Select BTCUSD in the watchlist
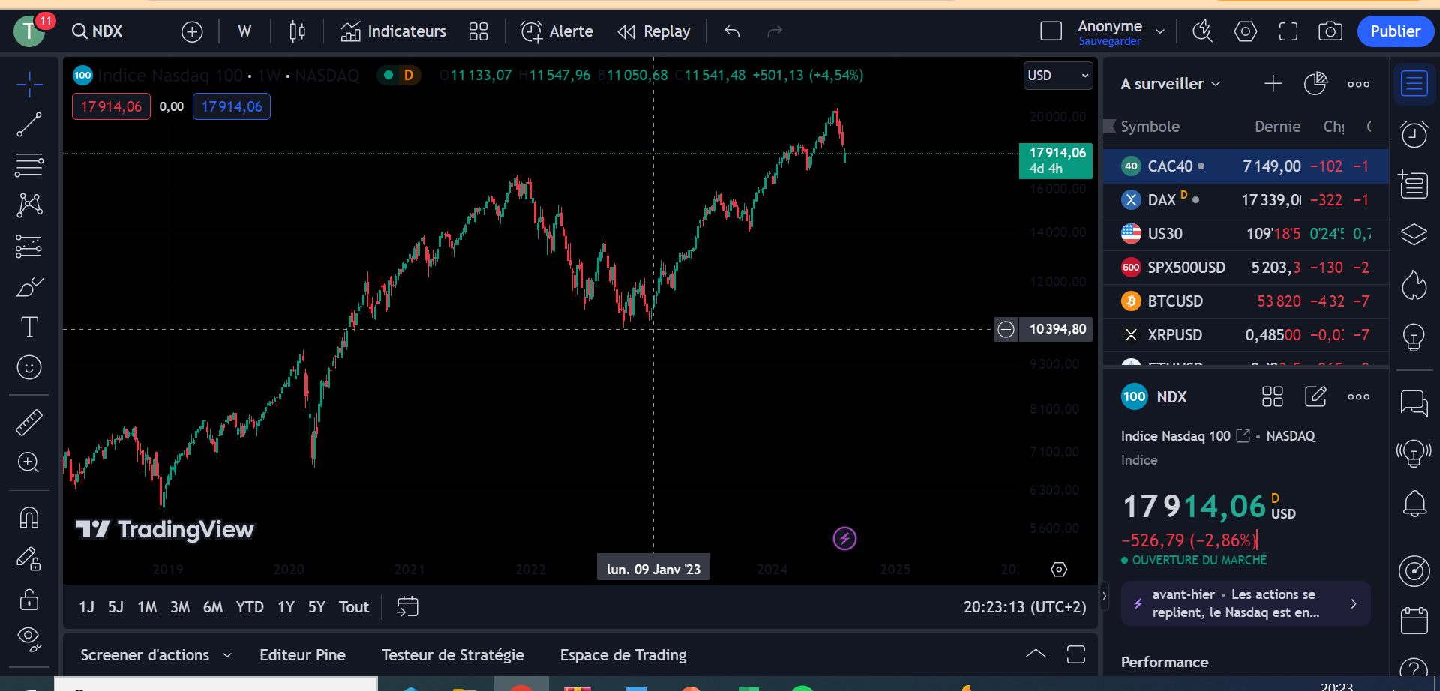This screenshot has height=691, width=1440. point(1246,301)
